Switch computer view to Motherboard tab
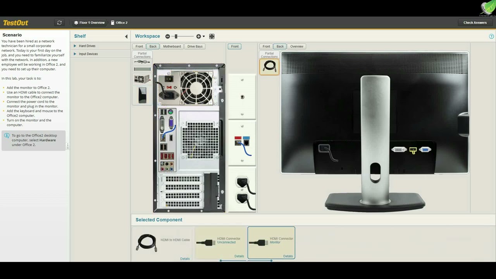Screen dimensions: 496x279 pos(172,46)
